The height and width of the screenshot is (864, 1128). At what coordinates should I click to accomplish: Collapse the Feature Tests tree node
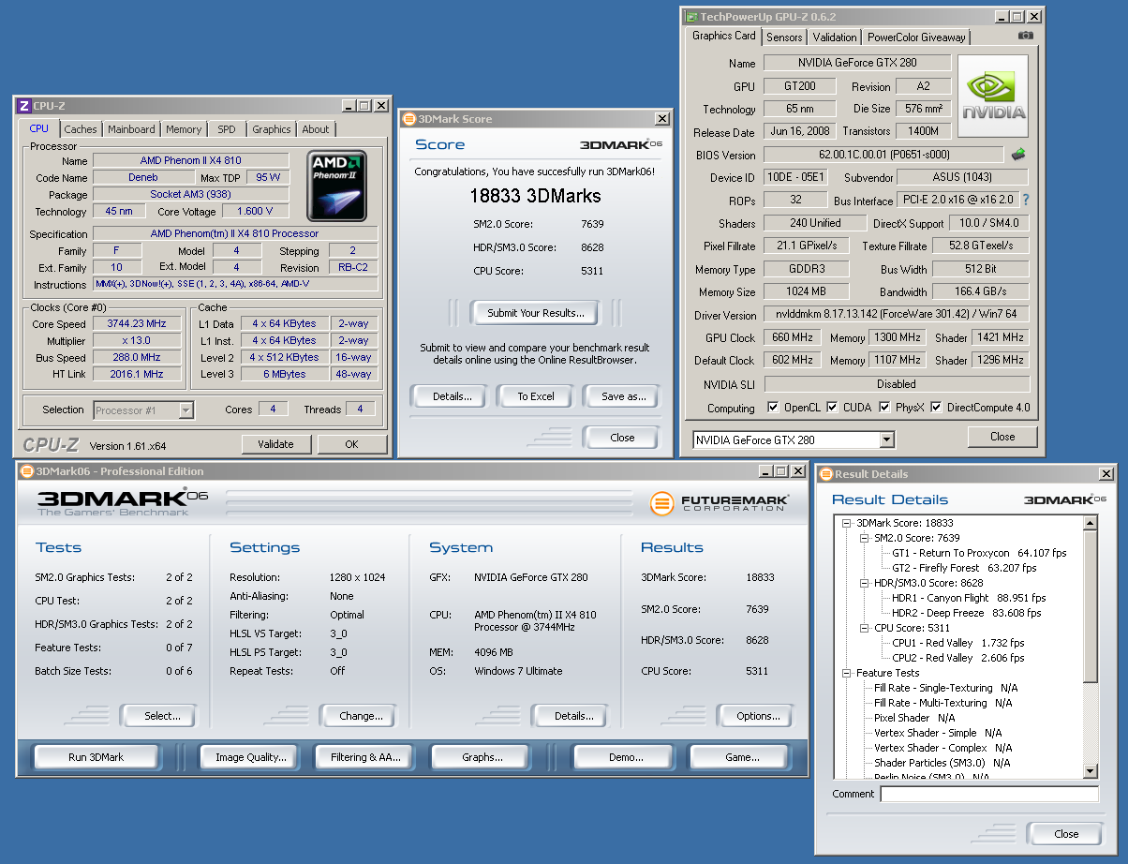[x=846, y=673]
